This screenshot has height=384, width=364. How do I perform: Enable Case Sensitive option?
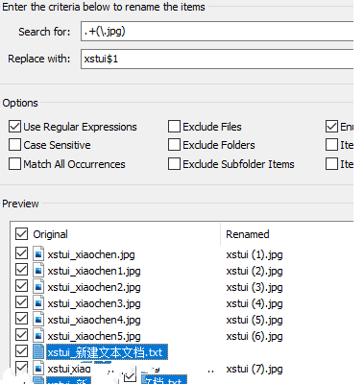14,145
